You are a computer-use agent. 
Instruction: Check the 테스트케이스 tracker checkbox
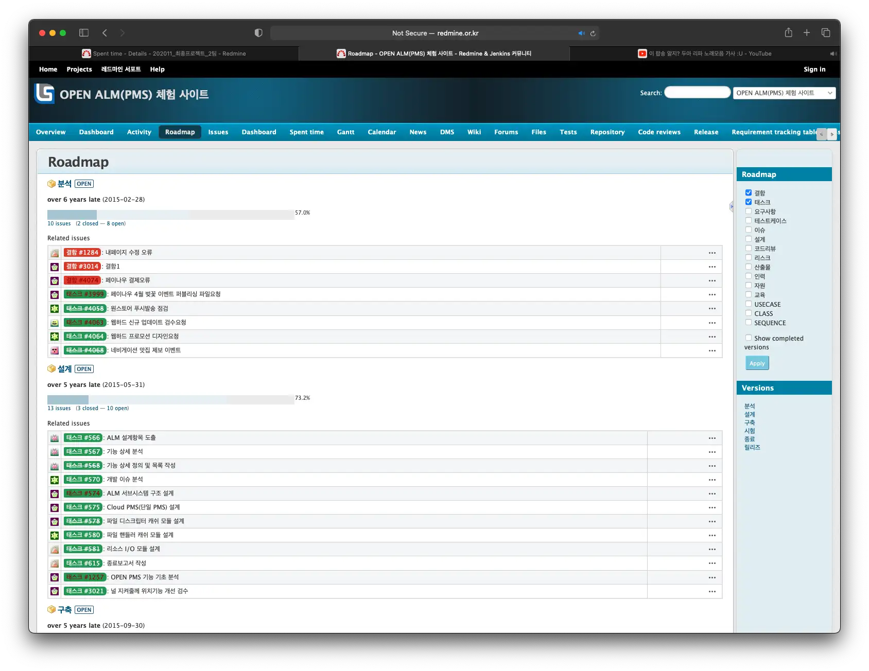click(x=749, y=220)
